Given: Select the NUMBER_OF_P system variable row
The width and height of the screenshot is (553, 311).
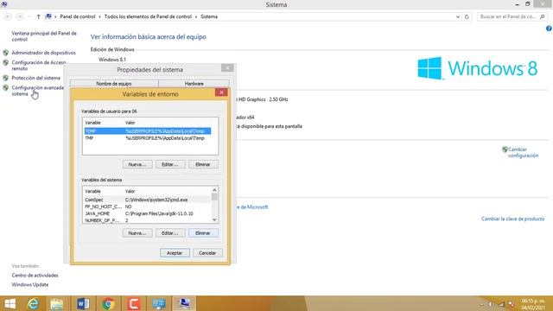Looking at the screenshot, I should [148, 220].
